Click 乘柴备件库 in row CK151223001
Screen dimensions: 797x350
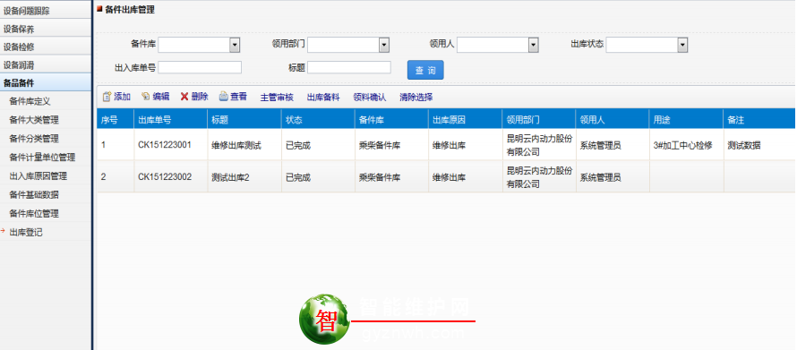380,145
